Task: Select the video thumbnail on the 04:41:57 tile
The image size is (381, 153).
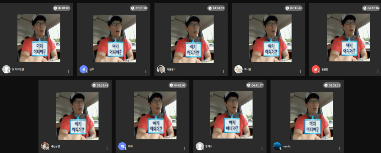Action: 231,114
